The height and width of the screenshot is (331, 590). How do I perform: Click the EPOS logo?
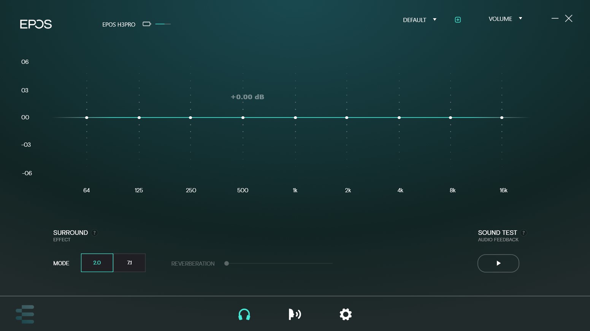pyautogui.click(x=36, y=24)
